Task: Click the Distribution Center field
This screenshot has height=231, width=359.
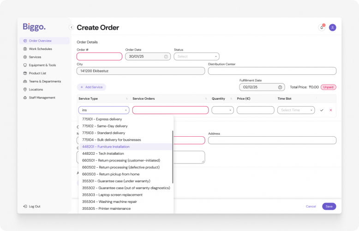Action: point(272,71)
